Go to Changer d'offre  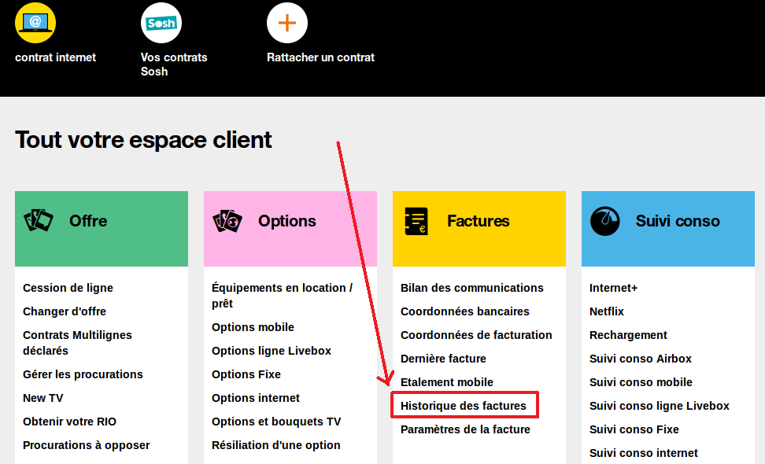pos(65,311)
